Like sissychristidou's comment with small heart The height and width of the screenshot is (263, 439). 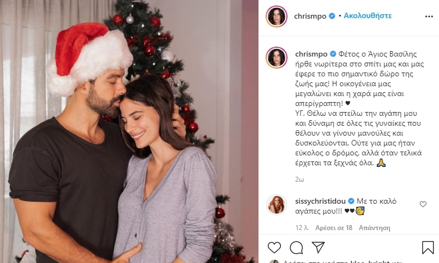(x=423, y=204)
